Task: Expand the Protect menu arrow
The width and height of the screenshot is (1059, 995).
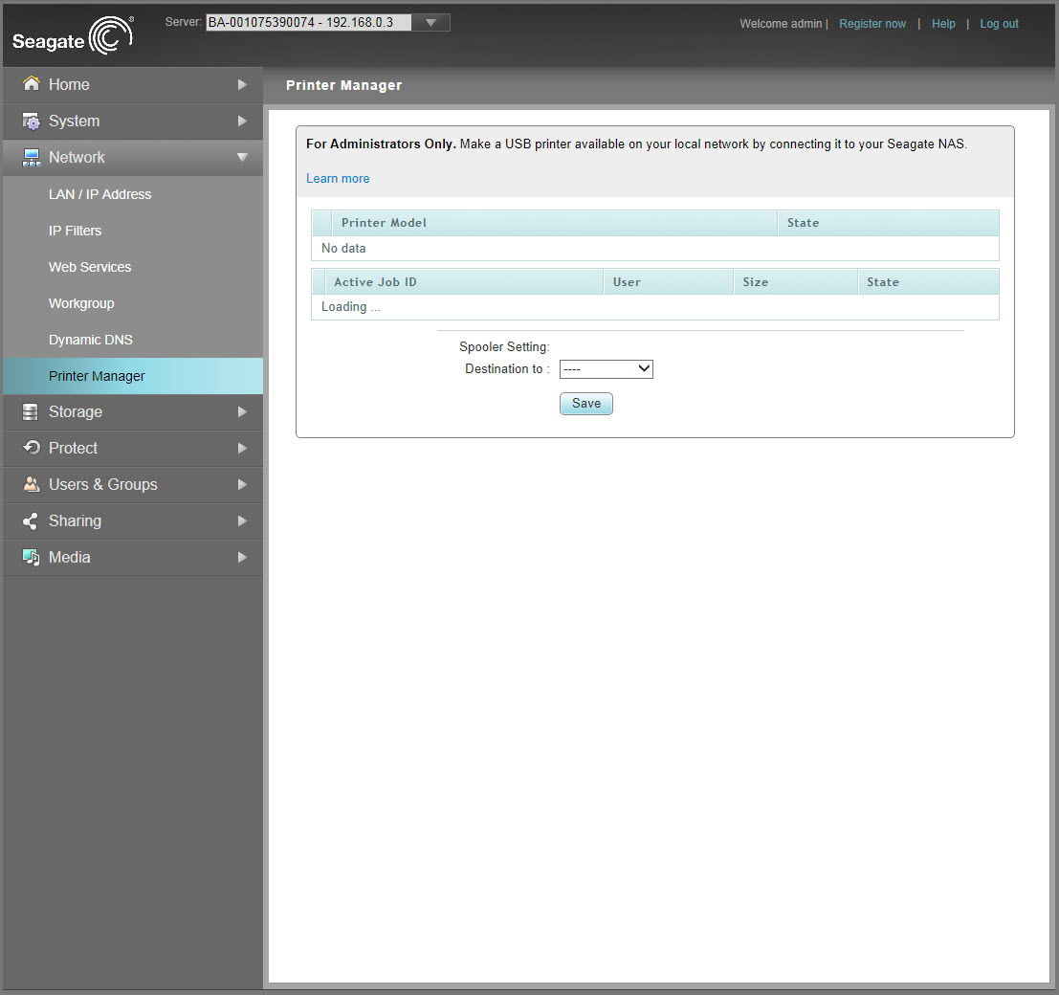Action: (242, 448)
